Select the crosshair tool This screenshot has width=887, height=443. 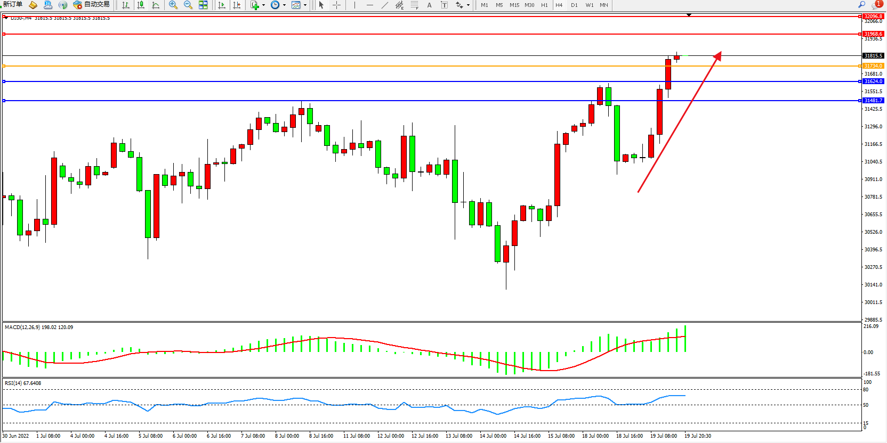(337, 5)
